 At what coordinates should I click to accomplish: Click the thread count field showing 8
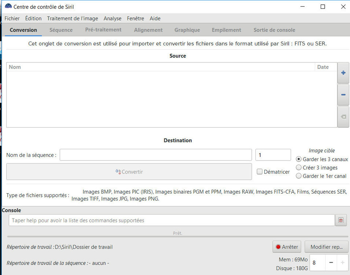click(318, 263)
